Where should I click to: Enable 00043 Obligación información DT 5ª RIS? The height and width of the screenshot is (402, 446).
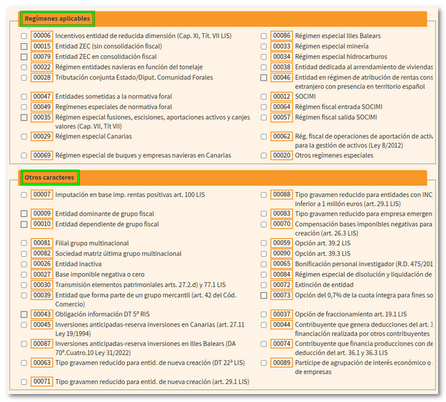pos(24,314)
